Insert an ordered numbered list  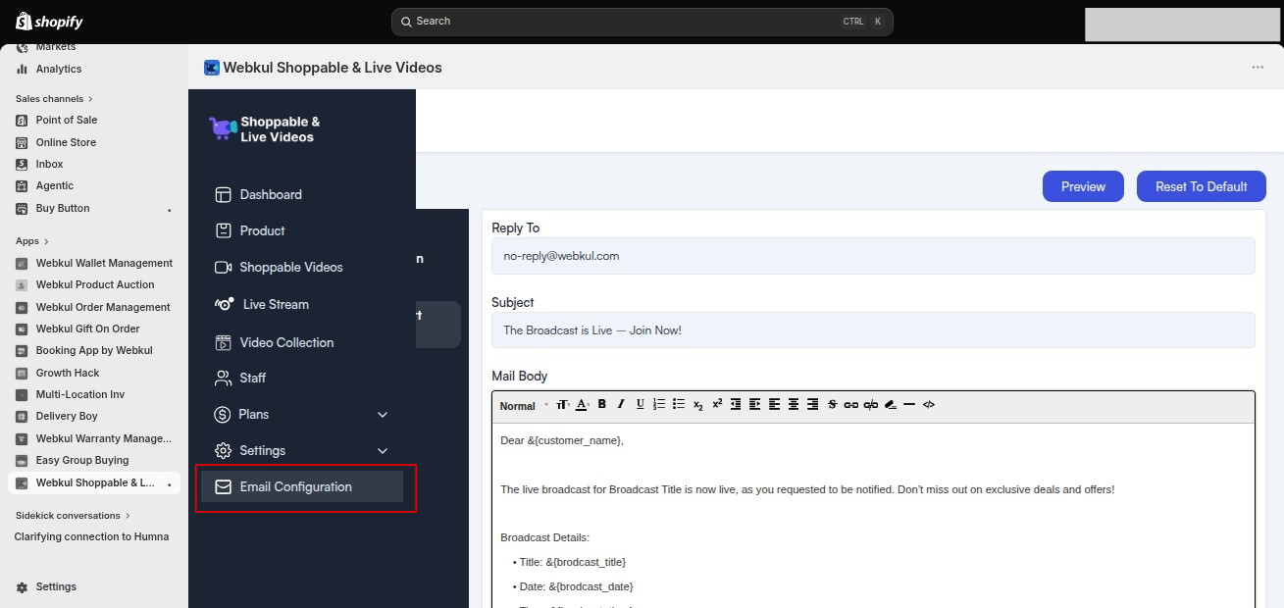click(659, 404)
